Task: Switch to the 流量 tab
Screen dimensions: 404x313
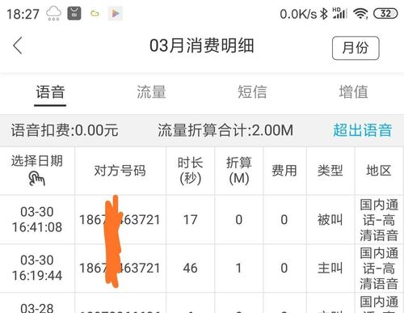Action: 151,92
